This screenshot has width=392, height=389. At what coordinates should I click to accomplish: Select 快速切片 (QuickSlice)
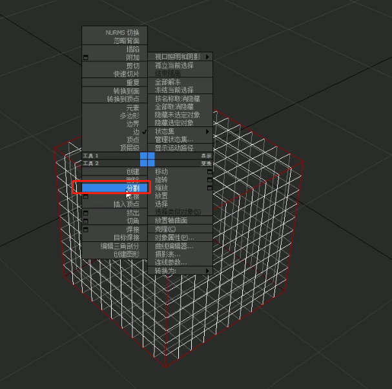(127, 74)
